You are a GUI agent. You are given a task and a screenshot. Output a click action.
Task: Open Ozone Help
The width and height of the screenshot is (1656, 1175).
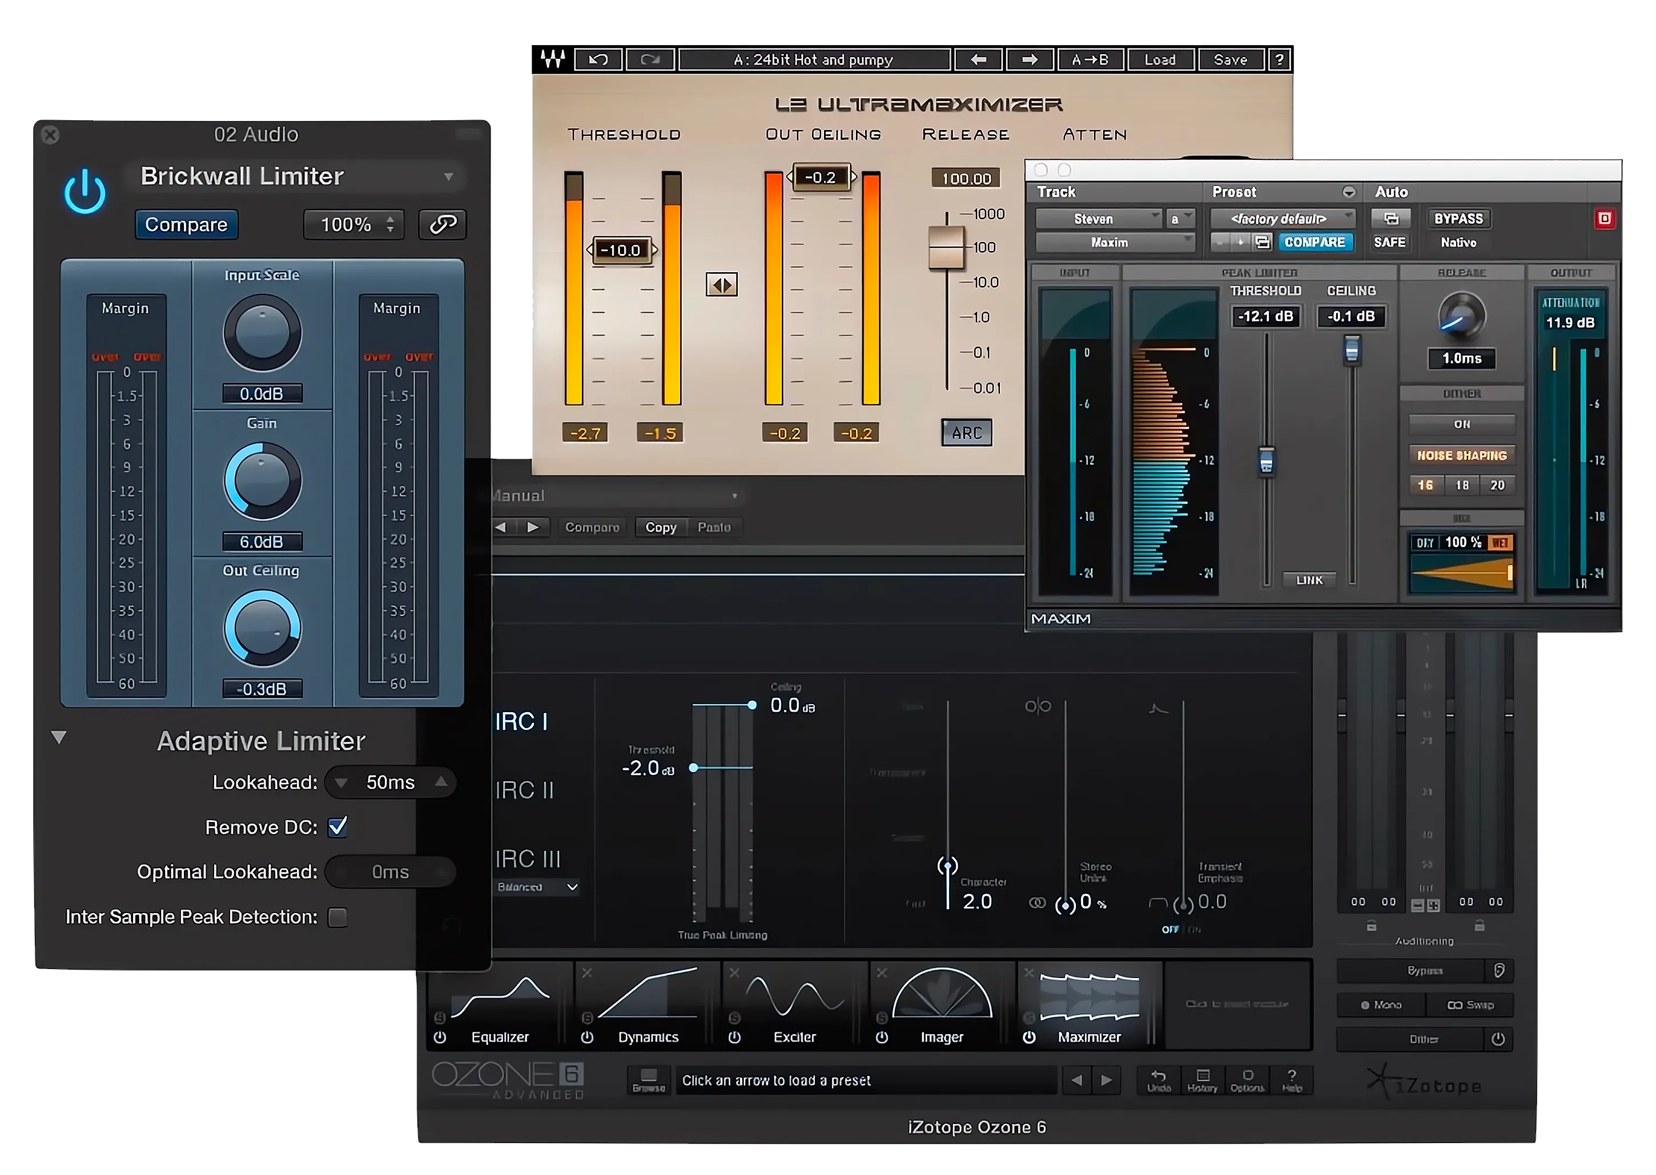[x=1292, y=1080]
